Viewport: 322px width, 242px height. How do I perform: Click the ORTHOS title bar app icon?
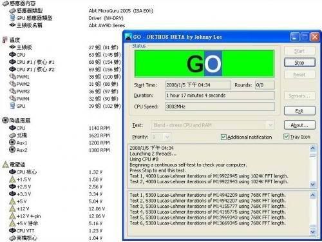[x=128, y=37]
